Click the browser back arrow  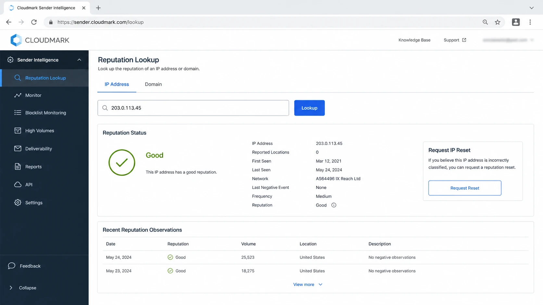(x=9, y=22)
